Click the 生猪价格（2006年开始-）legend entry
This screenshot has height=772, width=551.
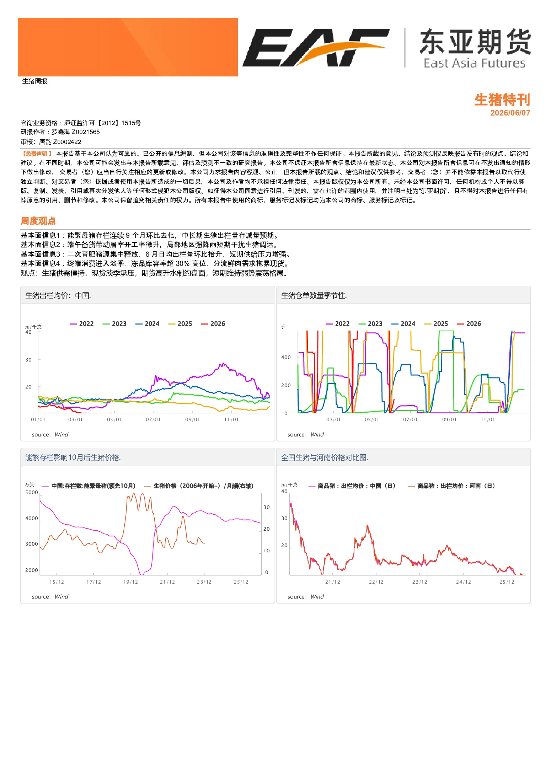(x=199, y=486)
